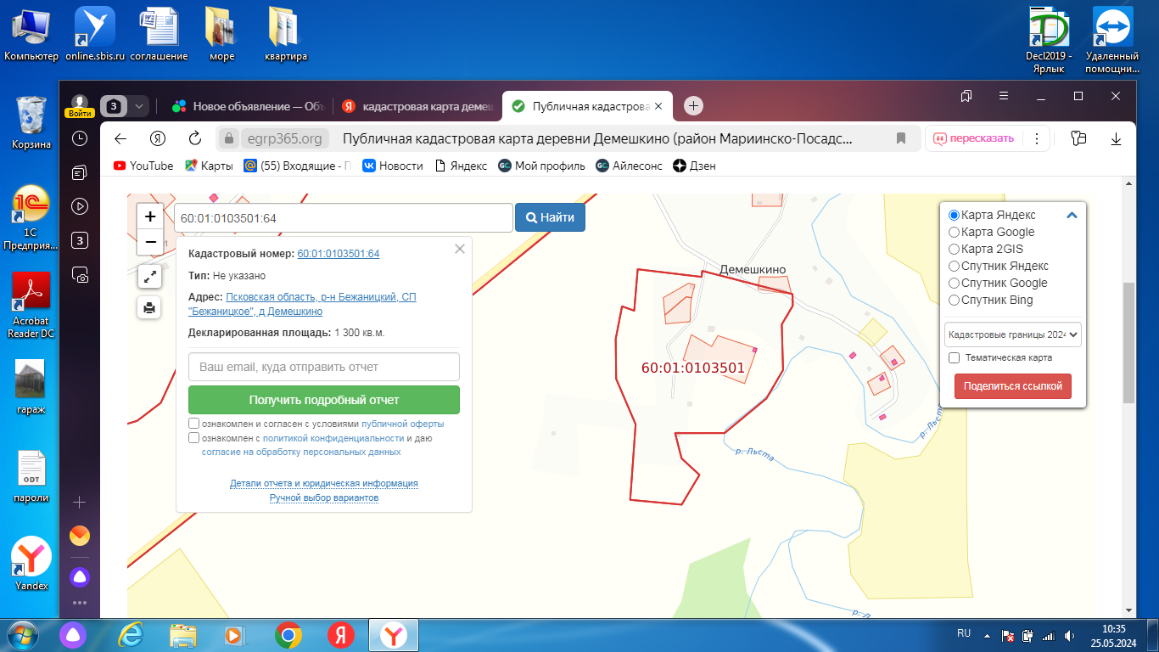Reload the page with browser refresh icon

point(195,138)
